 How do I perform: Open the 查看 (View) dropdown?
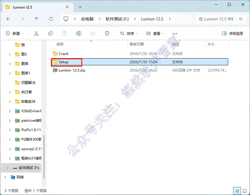click(155, 33)
